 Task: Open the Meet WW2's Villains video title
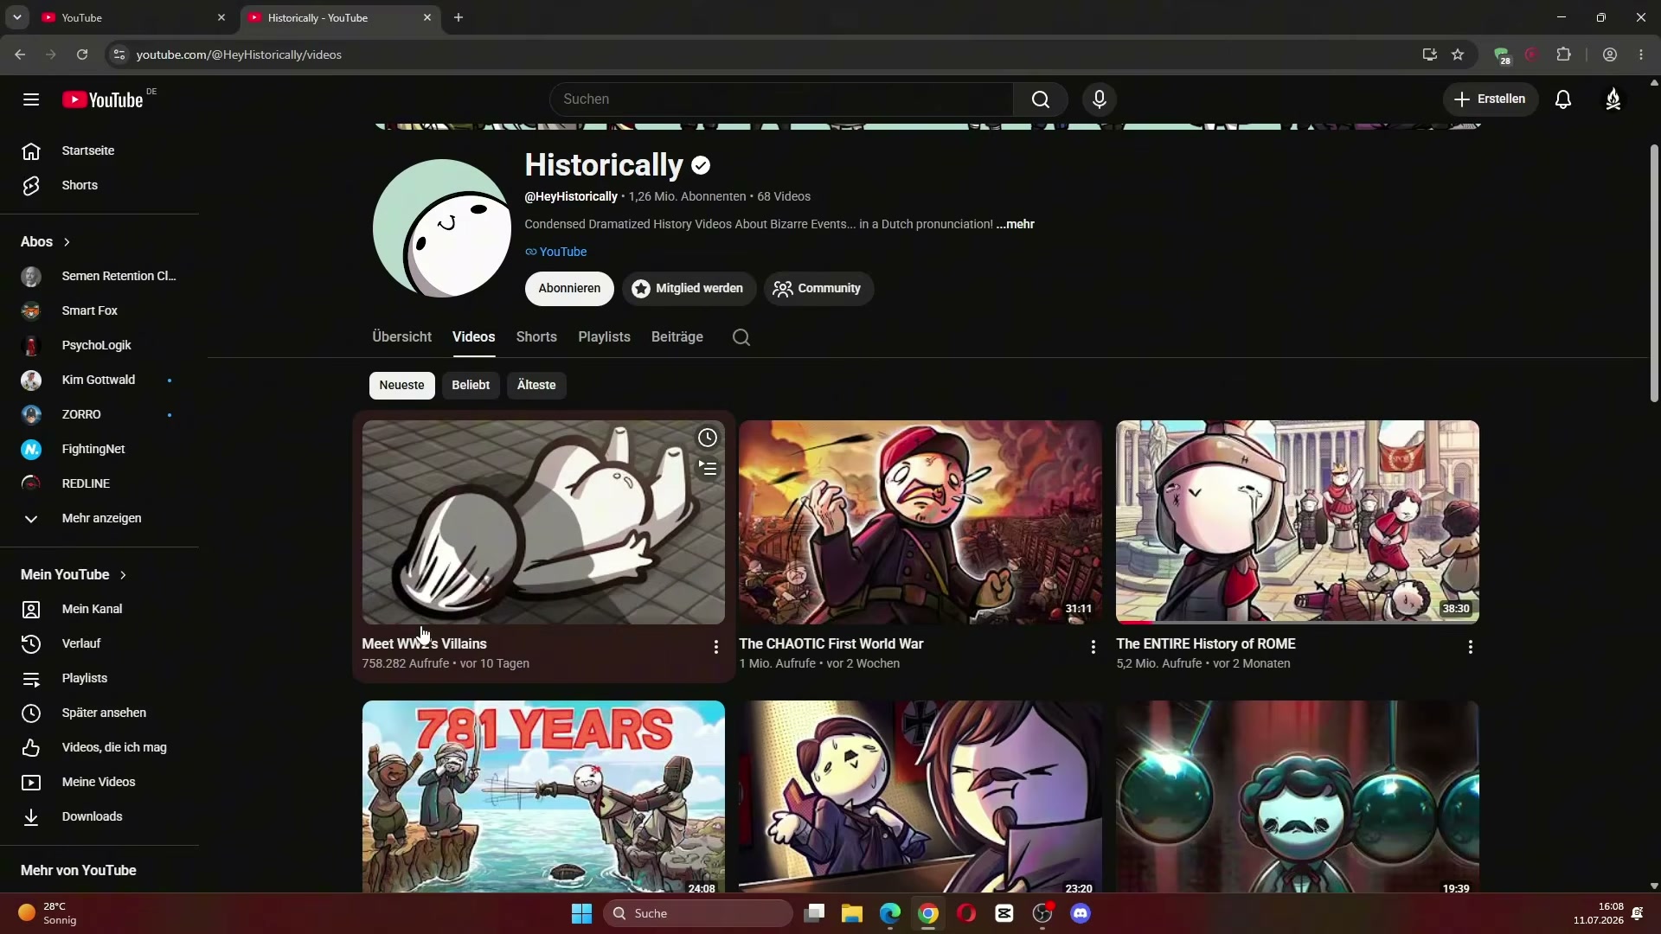click(425, 644)
